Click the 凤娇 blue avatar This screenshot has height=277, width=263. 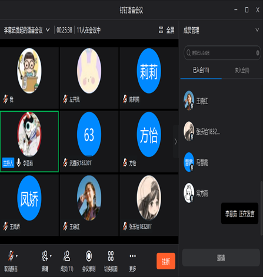click(x=29, y=198)
